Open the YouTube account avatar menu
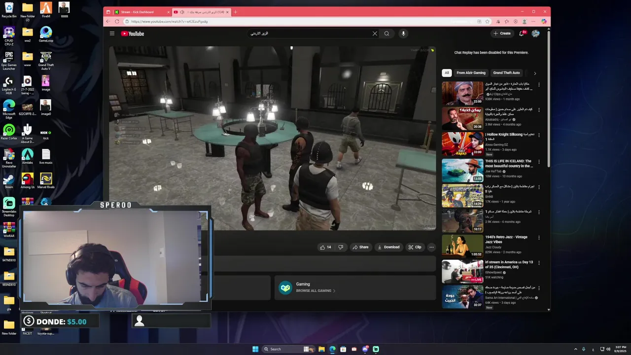Image resolution: width=631 pixels, height=355 pixels. (536, 34)
